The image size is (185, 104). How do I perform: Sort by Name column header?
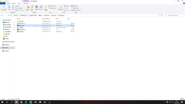(18, 18)
